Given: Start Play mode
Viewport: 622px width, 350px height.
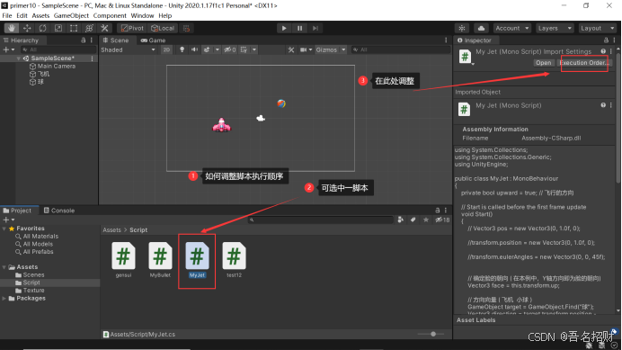Looking at the screenshot, I should click(284, 28).
